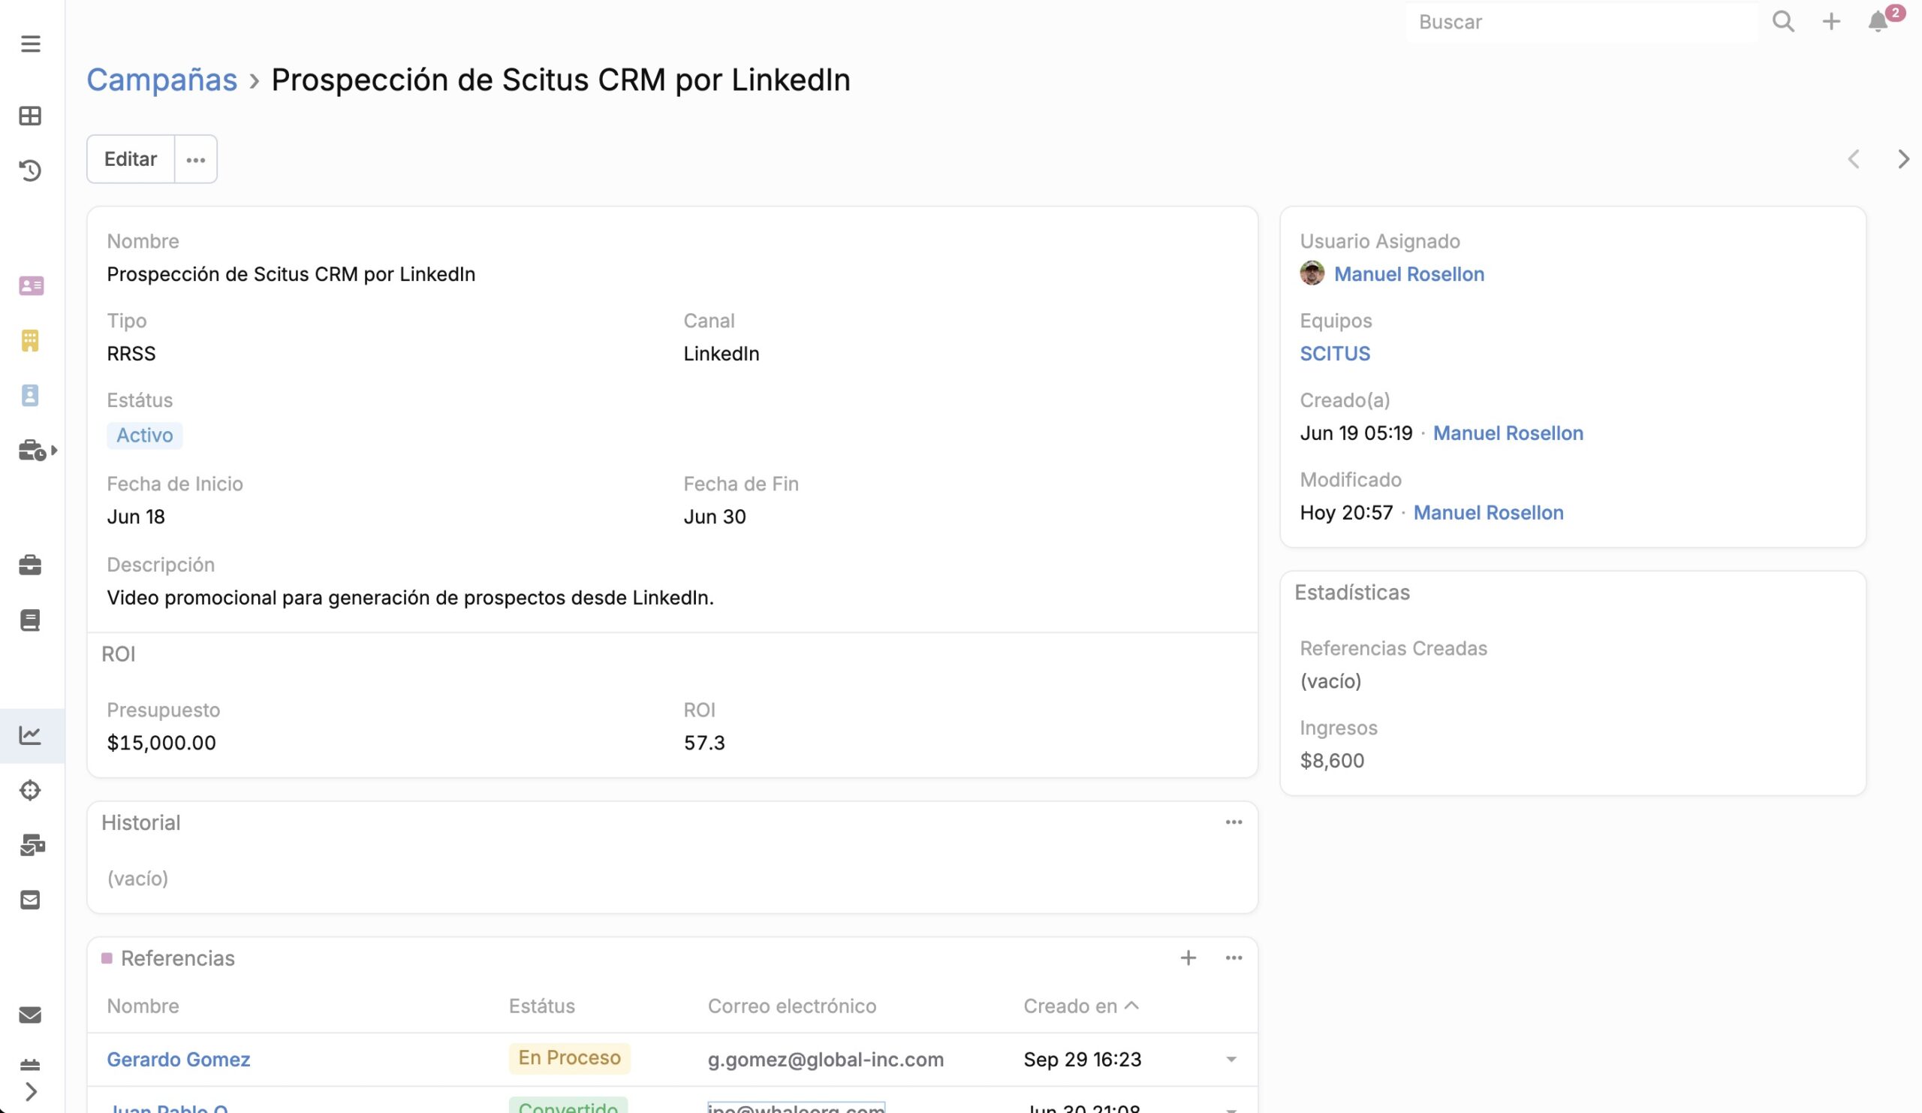
Task: Go to next record arrow
Action: click(1903, 158)
